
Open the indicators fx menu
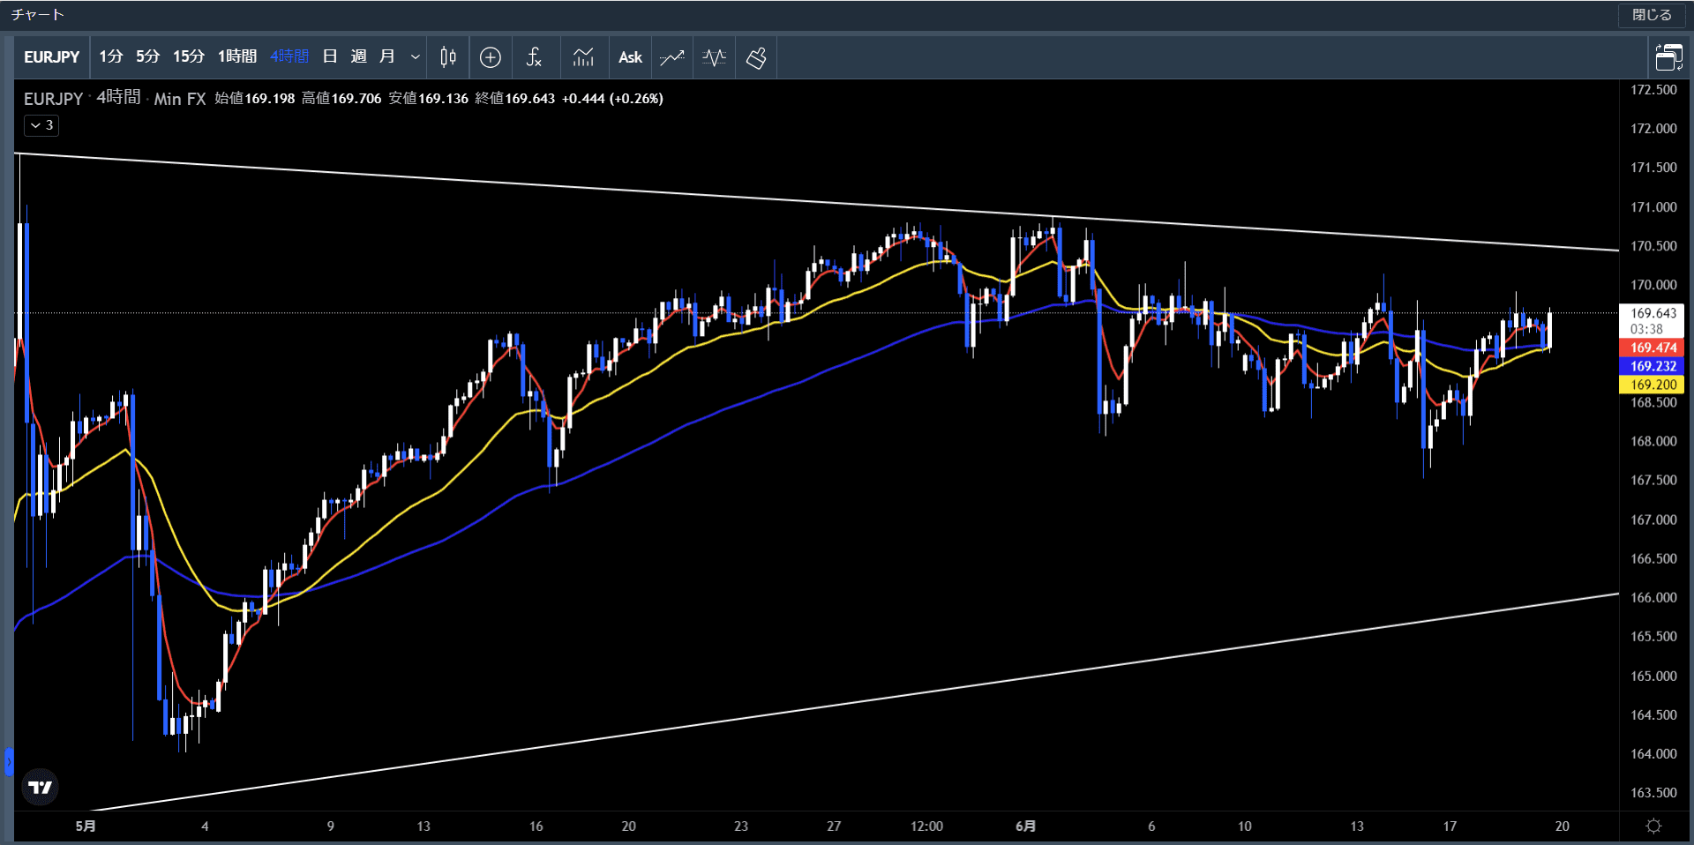point(534,57)
